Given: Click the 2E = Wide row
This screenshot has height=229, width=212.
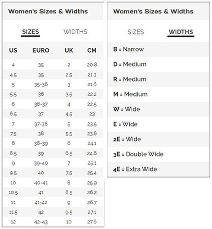Looking at the screenshot, I should pyautogui.click(x=158, y=139).
